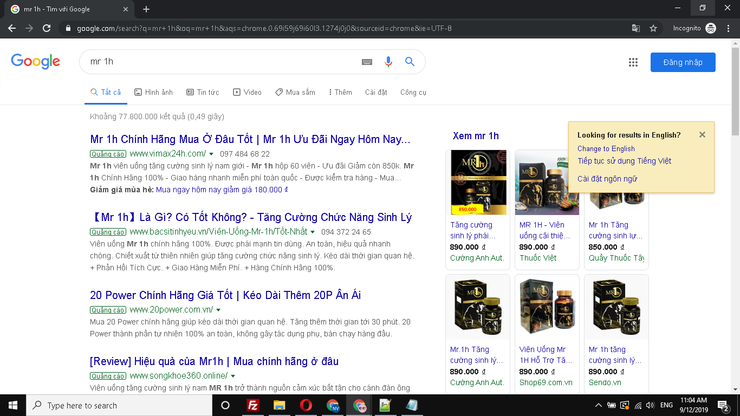This screenshot has height=416, width=740.
Task: Switch to Hình ảnh tab
Action: [153, 92]
